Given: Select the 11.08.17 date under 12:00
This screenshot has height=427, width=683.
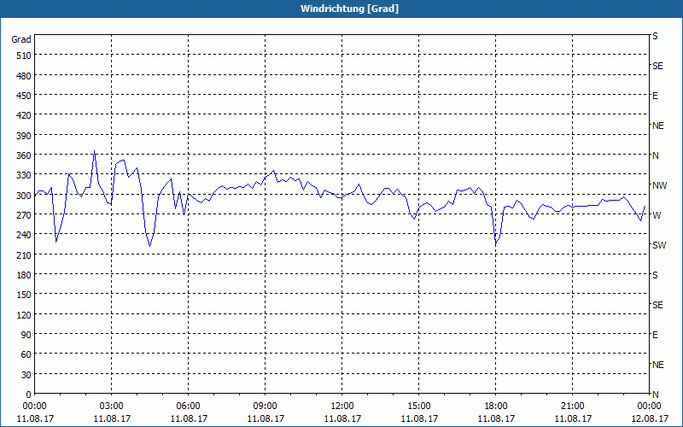Looking at the screenshot, I should coord(342,418).
